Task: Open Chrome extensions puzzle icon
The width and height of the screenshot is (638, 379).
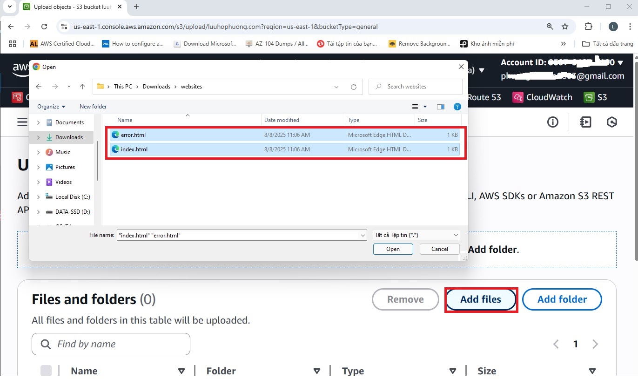Action: (588, 27)
